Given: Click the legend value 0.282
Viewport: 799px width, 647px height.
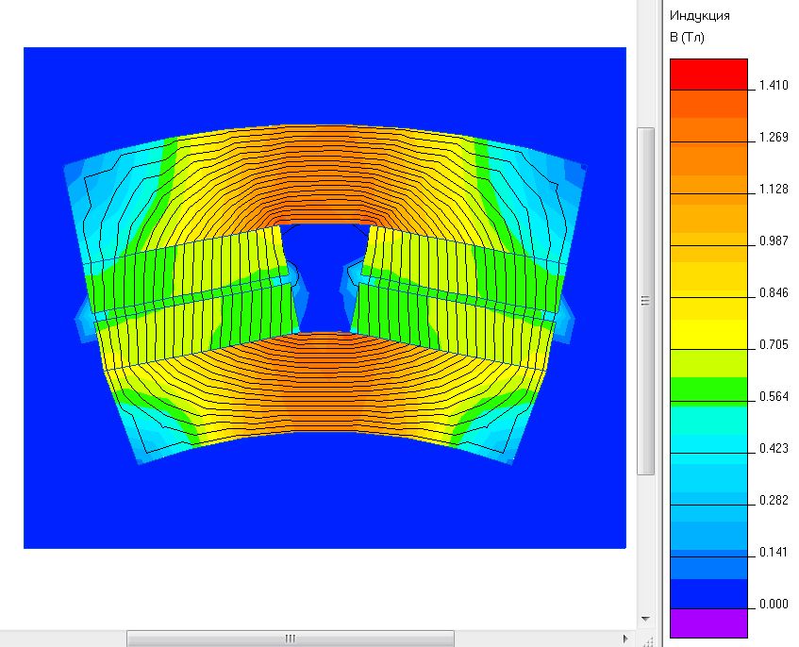Looking at the screenshot, I should point(774,500).
